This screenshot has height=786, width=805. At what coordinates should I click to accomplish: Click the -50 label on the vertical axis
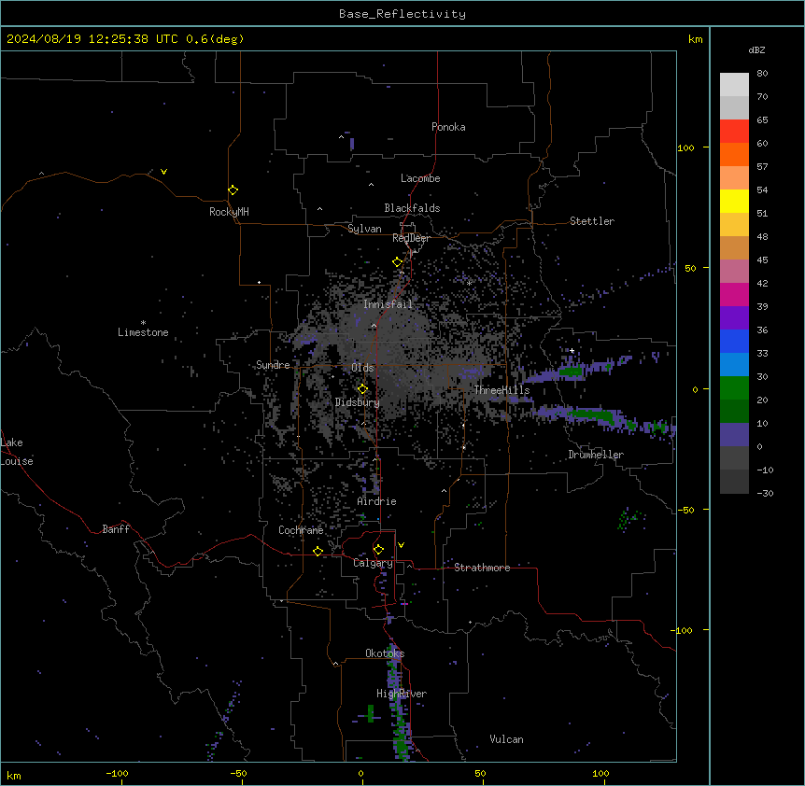tap(685, 510)
